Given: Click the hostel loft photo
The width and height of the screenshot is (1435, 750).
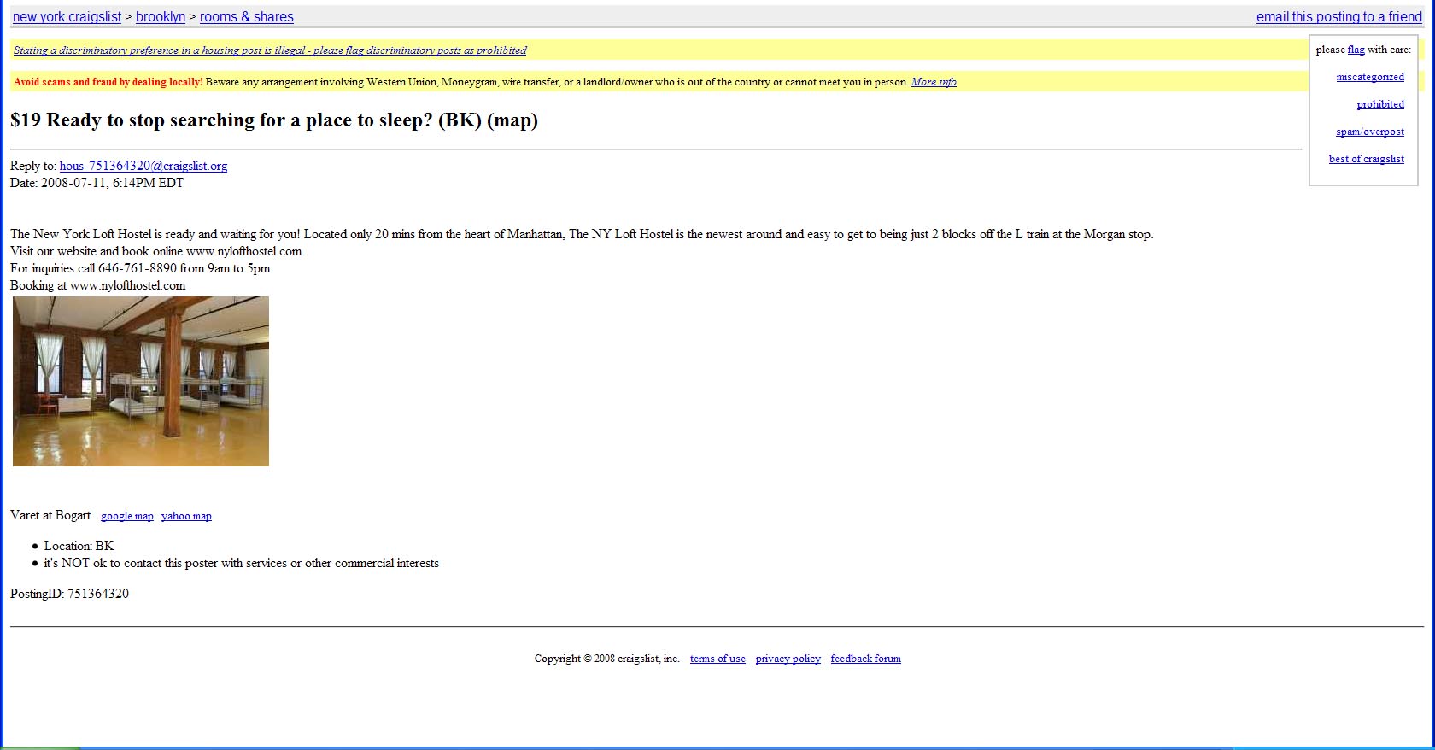Looking at the screenshot, I should (141, 381).
